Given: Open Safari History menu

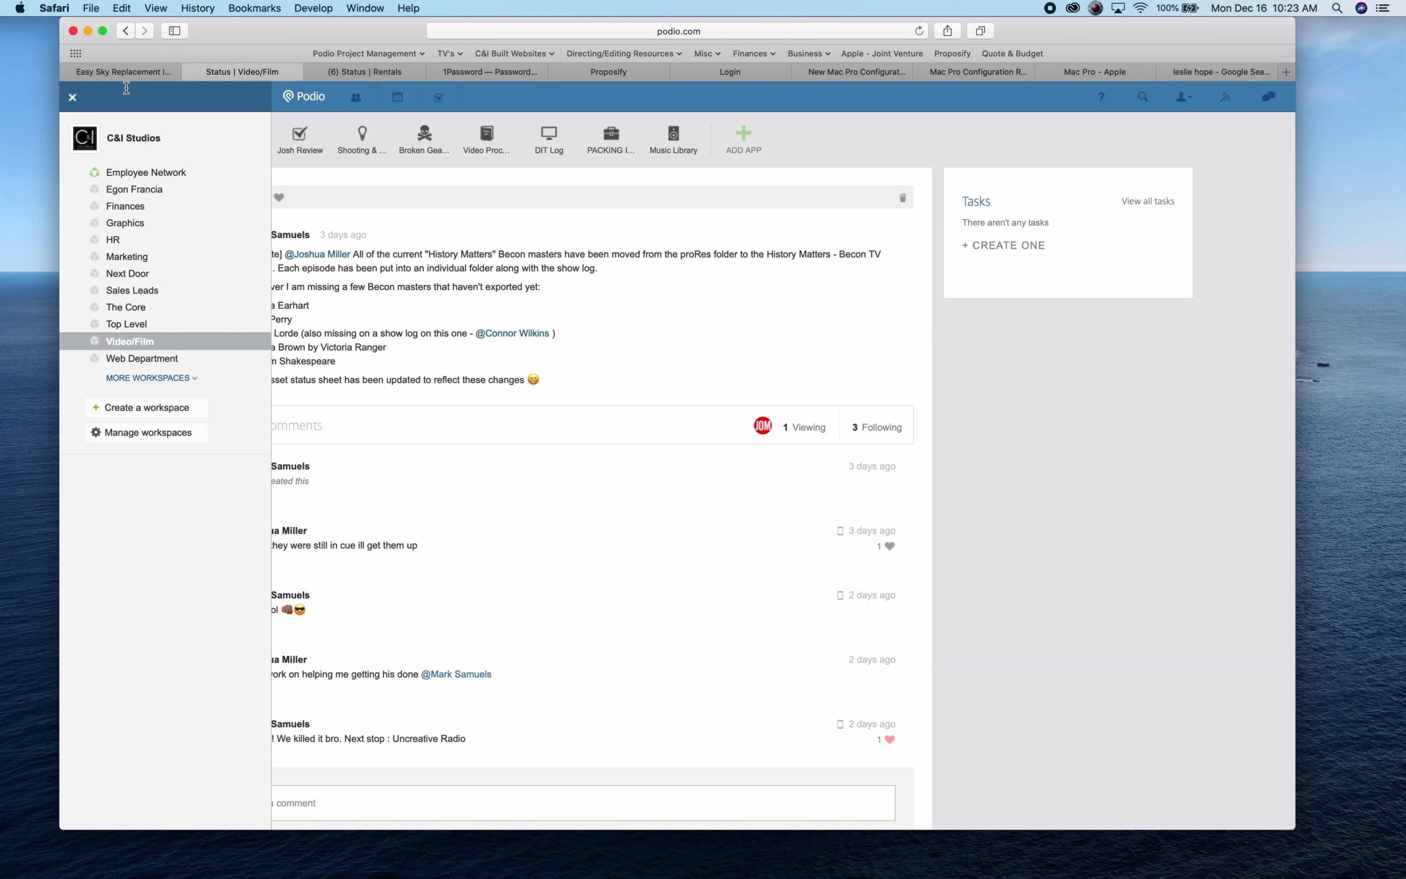Looking at the screenshot, I should coord(198,8).
